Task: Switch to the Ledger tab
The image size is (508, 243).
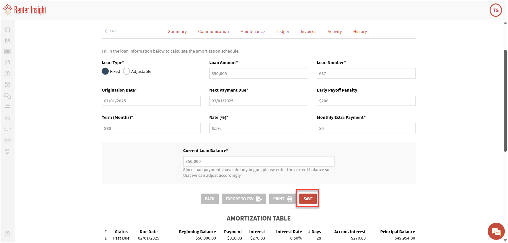Action: [x=283, y=32]
